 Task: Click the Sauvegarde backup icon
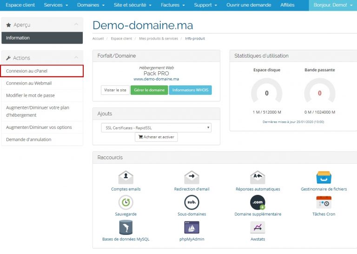pos(126,202)
